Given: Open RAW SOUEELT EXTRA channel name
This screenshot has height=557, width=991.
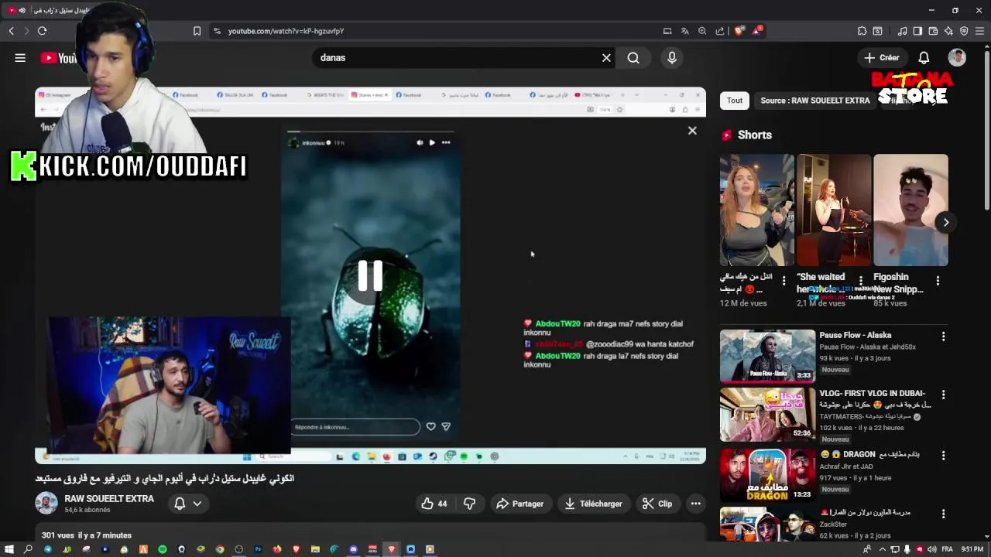Looking at the screenshot, I should (x=109, y=499).
